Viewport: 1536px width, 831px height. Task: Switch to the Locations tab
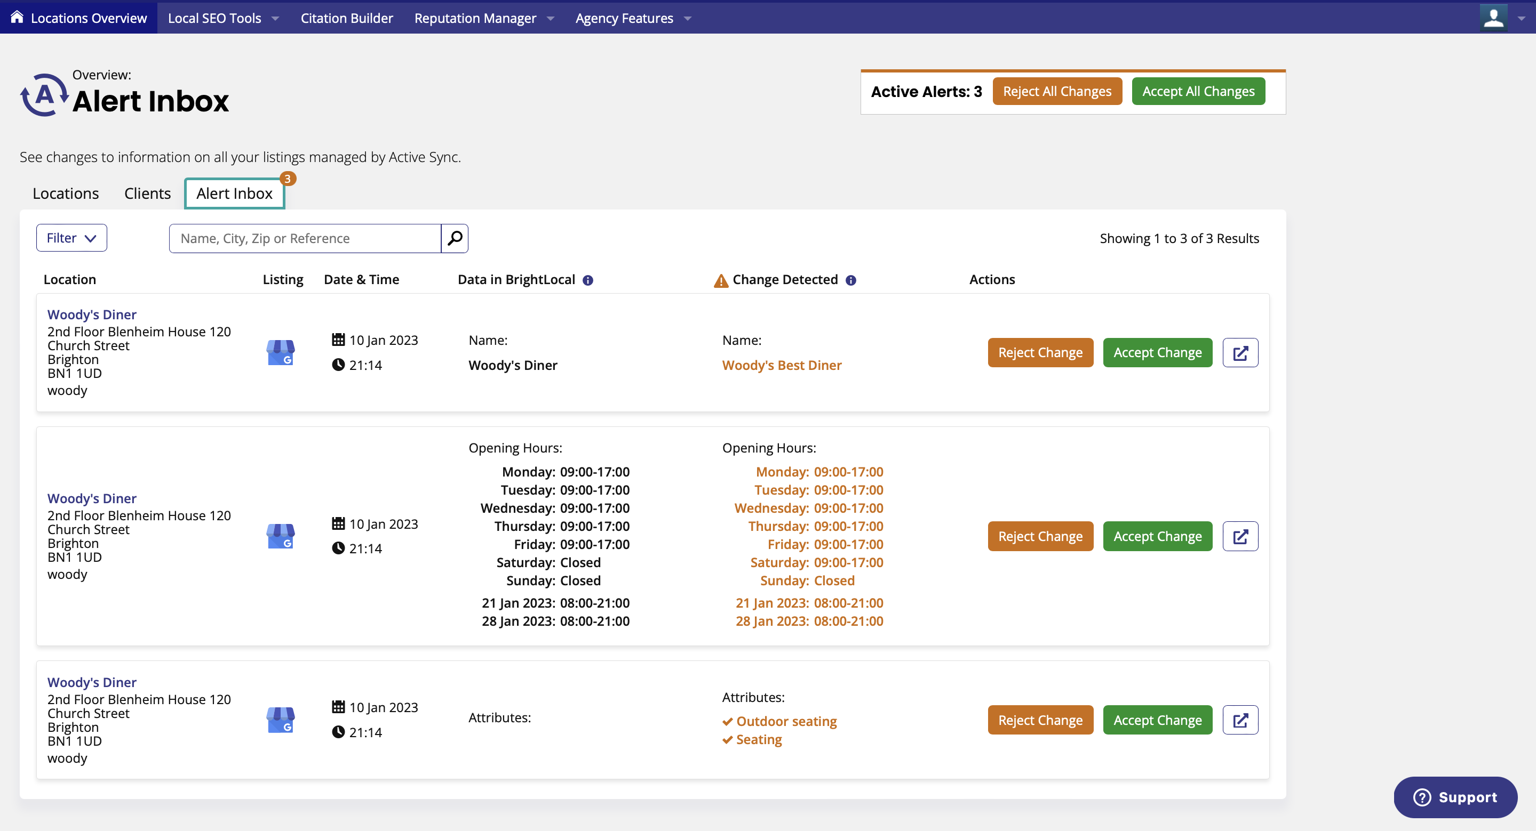pos(66,193)
